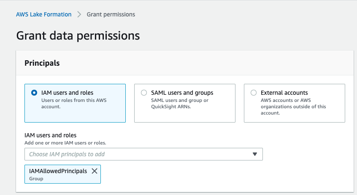
Task: Click the Grant data permissions page title
Action: tap(78, 36)
